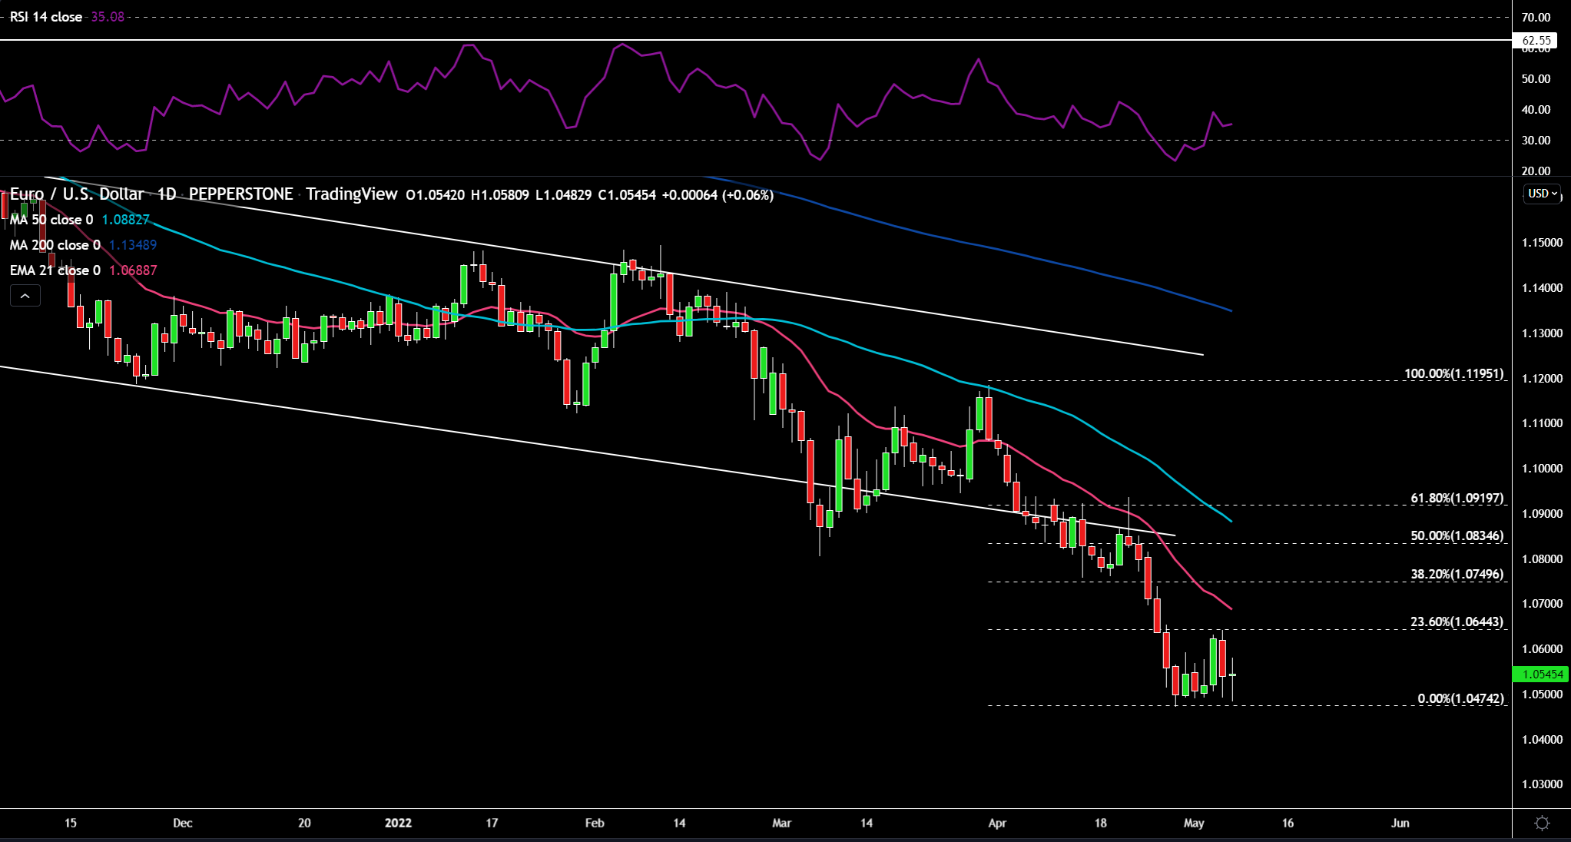Screen dimensions: 1571x842
Task: Click the 1.08000 price axis label
Action: [x=1542, y=559]
